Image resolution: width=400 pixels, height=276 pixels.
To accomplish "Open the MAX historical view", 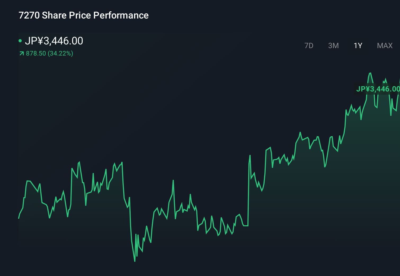I will point(384,45).
